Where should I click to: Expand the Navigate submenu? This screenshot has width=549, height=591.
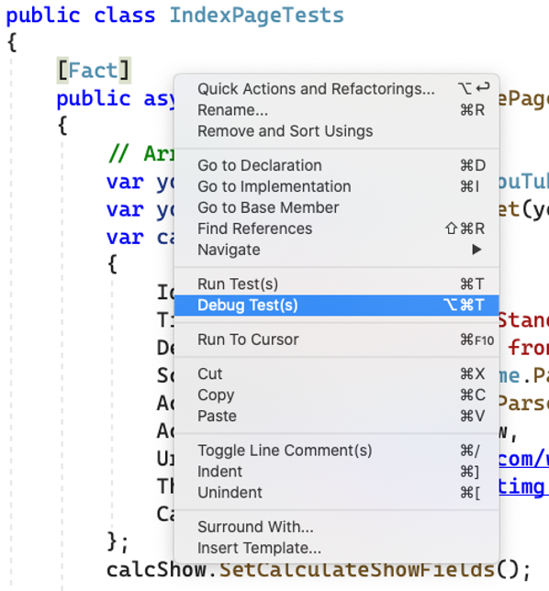(336, 250)
